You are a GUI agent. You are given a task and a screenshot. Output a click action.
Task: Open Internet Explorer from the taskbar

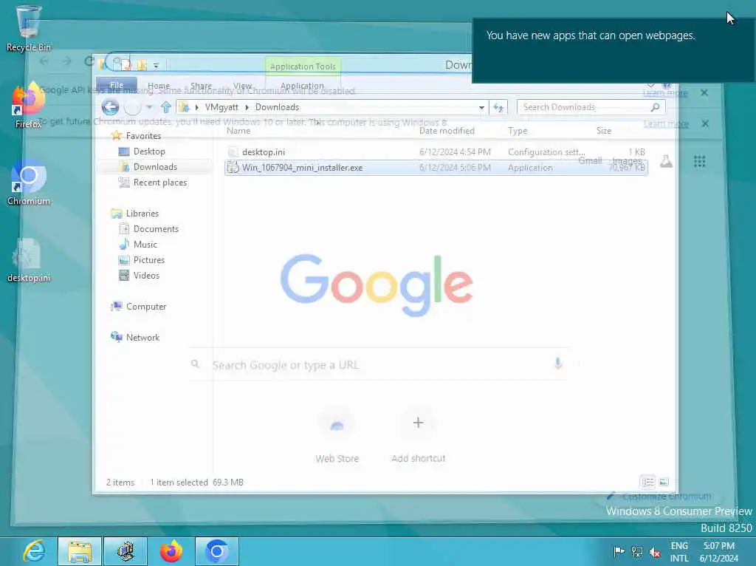tap(35, 551)
